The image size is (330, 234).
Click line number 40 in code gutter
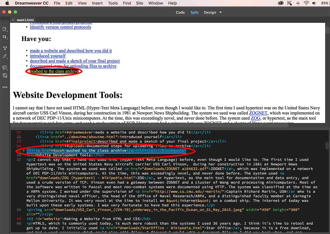pyautogui.click(x=19, y=223)
